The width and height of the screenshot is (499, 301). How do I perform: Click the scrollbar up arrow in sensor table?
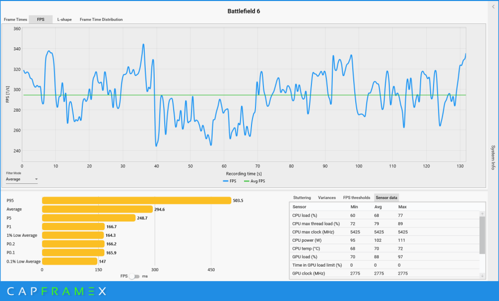tap(483, 214)
